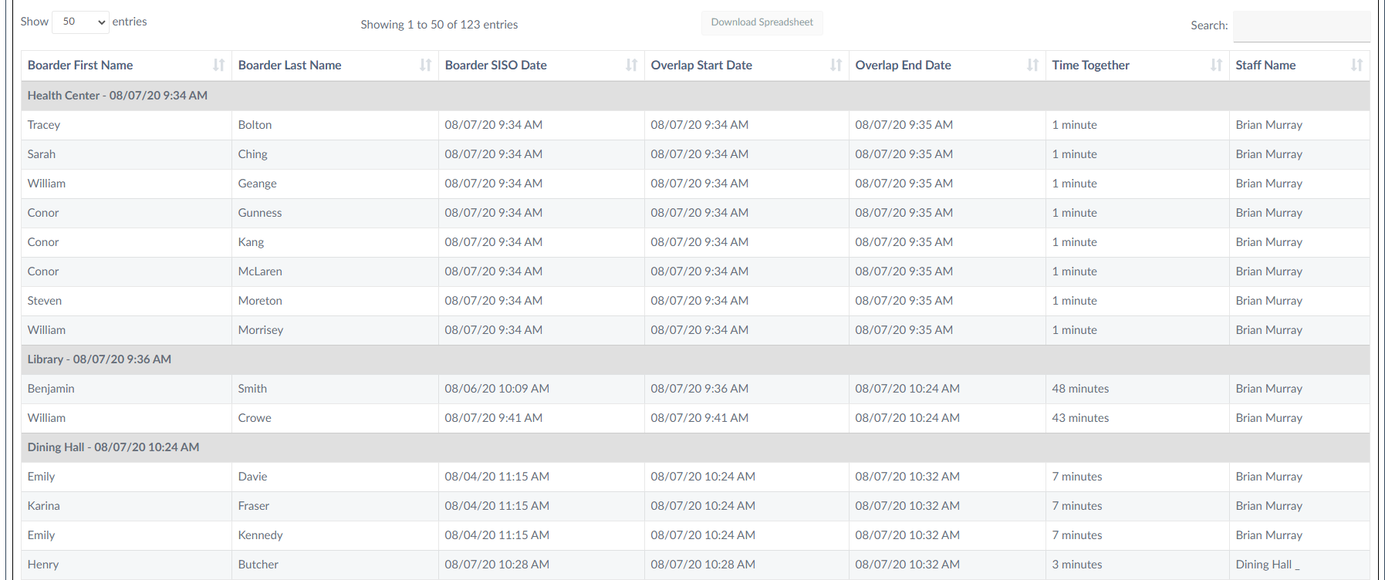Sort by Boarder First Name sort icon
Image resolution: width=1385 pixels, height=580 pixels.
click(219, 66)
